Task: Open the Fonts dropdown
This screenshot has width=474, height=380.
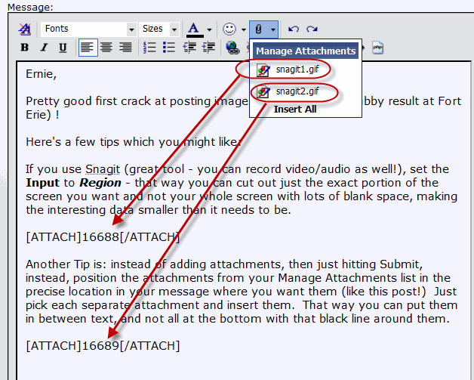Action: pyautogui.click(x=88, y=29)
